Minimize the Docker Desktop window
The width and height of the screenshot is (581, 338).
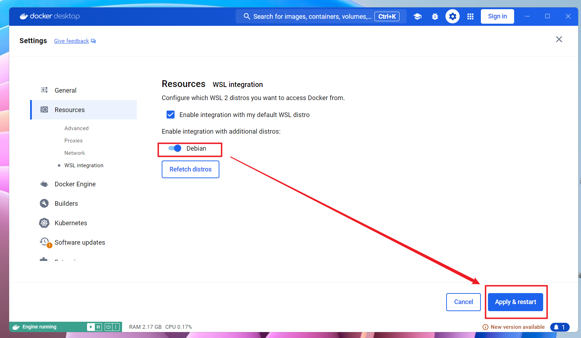[527, 16]
